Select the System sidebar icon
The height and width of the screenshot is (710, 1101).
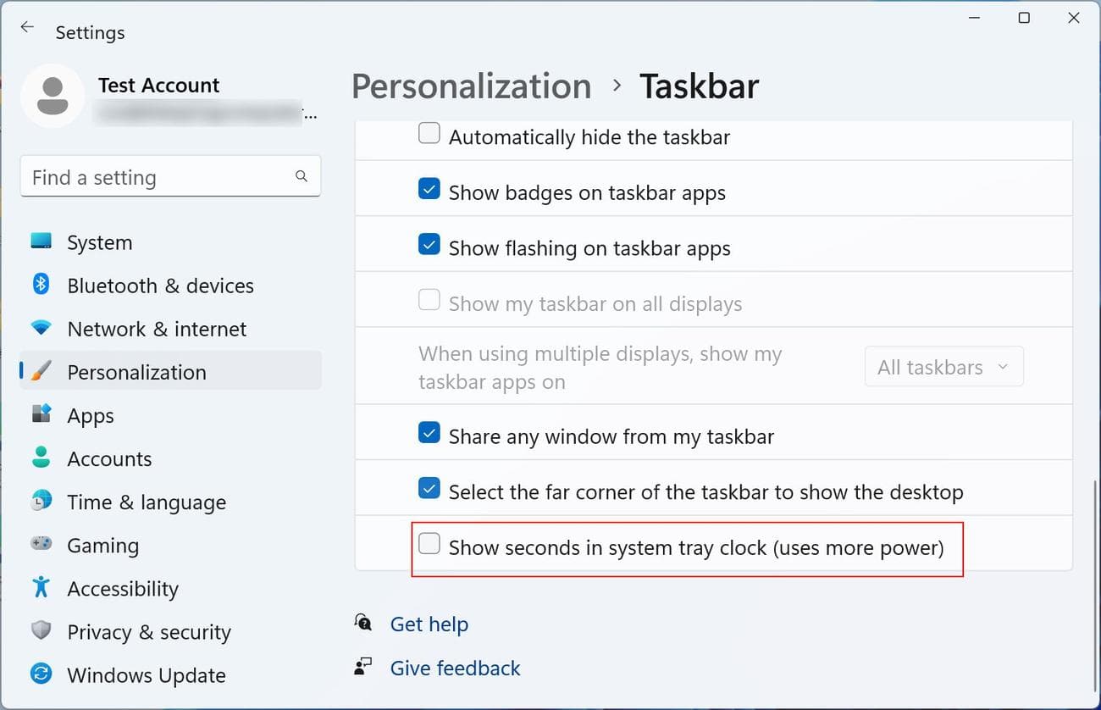41,242
